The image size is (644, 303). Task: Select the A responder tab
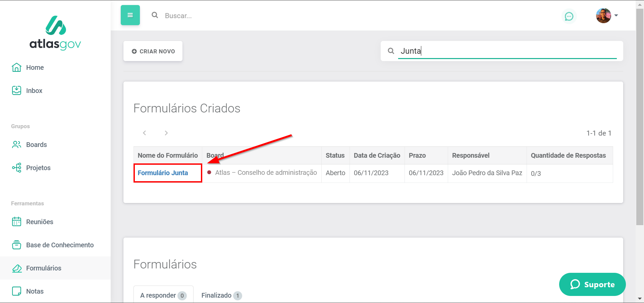163,295
